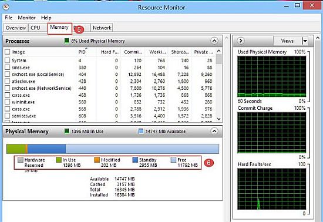Select the csrss.exe PID 468 checkbox
Screen dimensions: 323x222
point(8,95)
